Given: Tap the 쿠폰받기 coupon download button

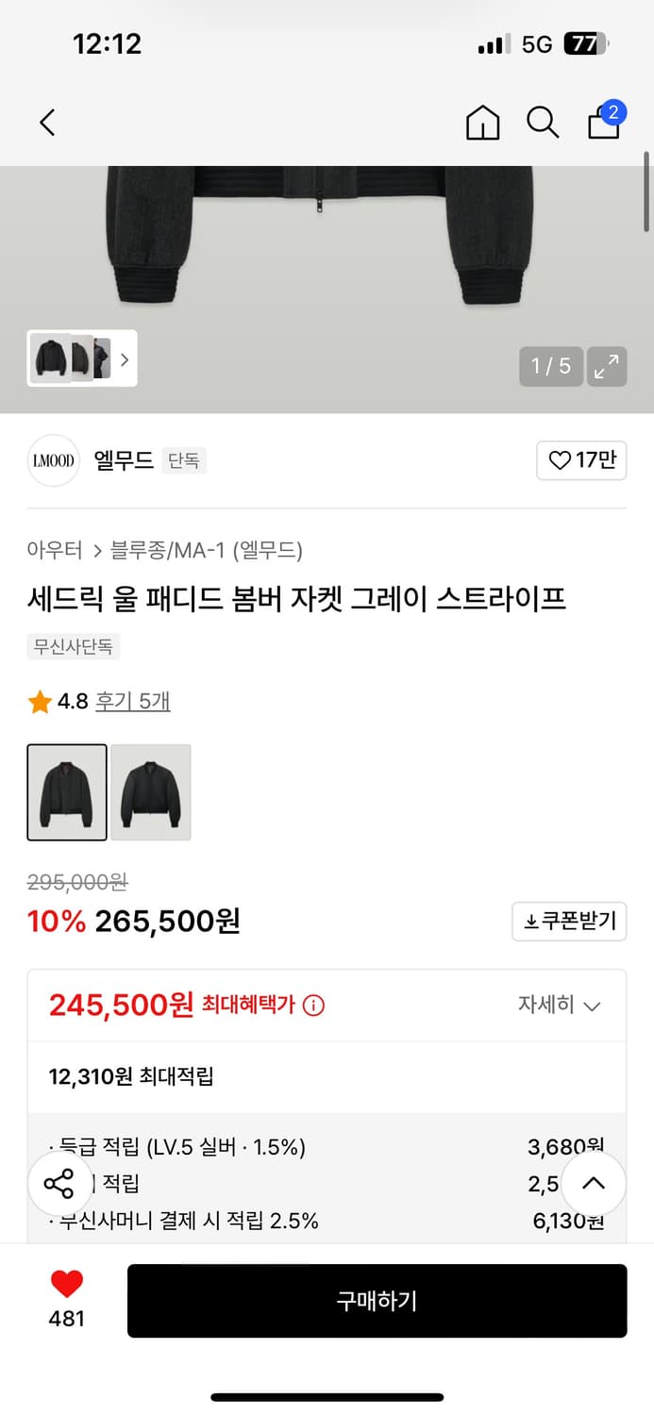Looking at the screenshot, I should coord(568,922).
